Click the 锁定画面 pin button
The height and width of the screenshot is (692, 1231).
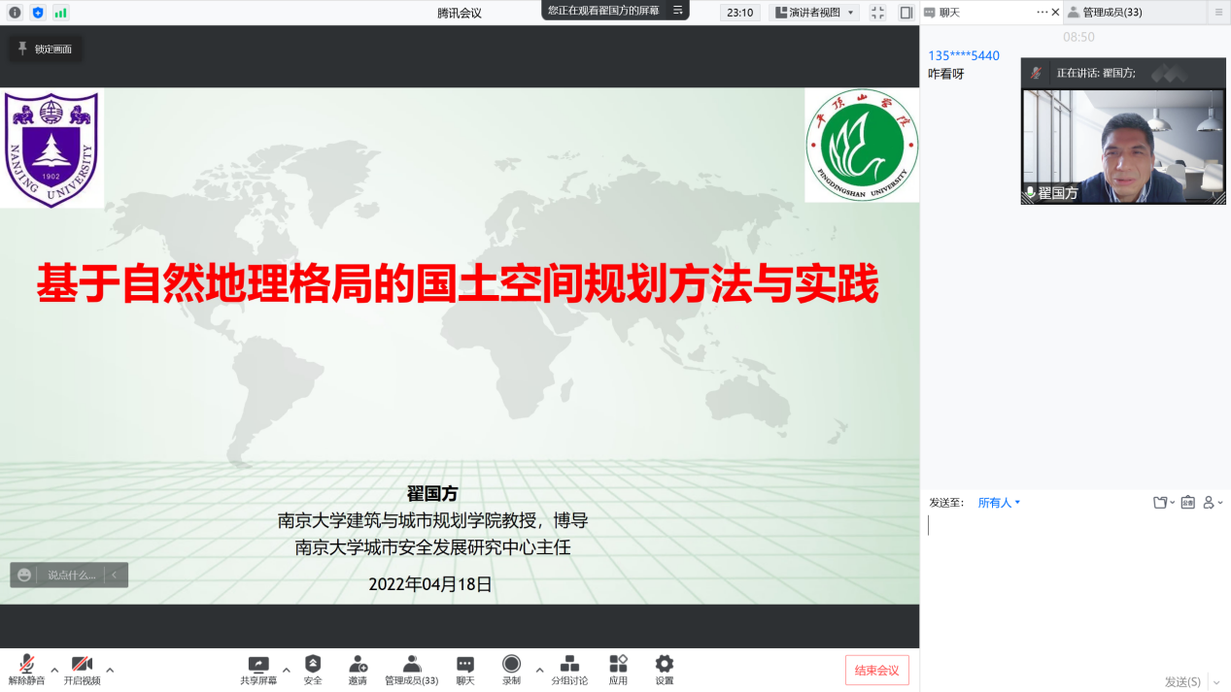[x=46, y=49]
